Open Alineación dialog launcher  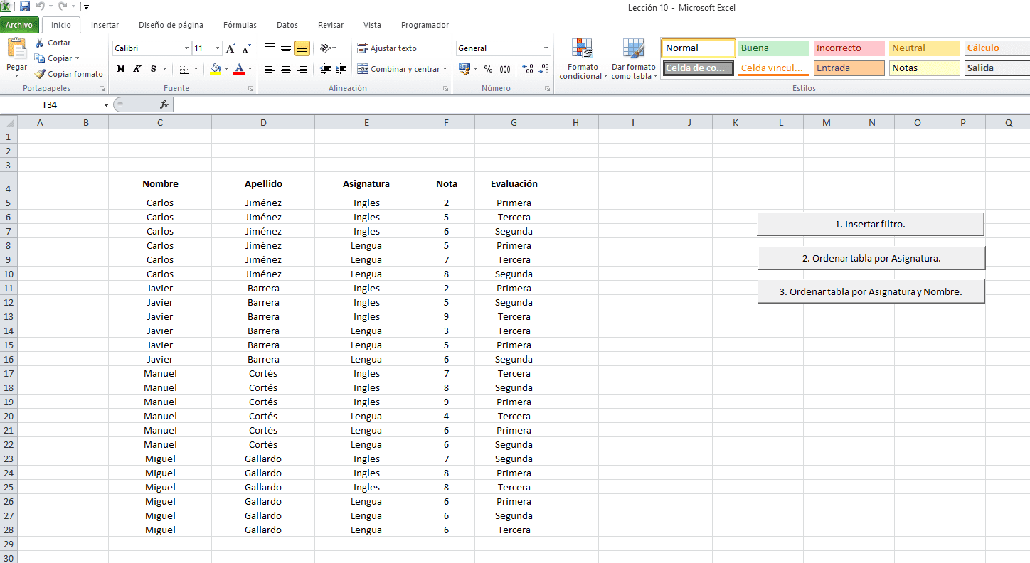coord(445,89)
